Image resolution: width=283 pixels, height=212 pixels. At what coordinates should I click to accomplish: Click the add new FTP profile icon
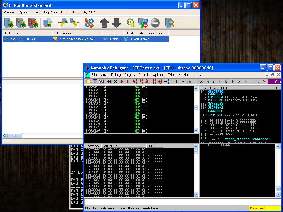pos(8,23)
